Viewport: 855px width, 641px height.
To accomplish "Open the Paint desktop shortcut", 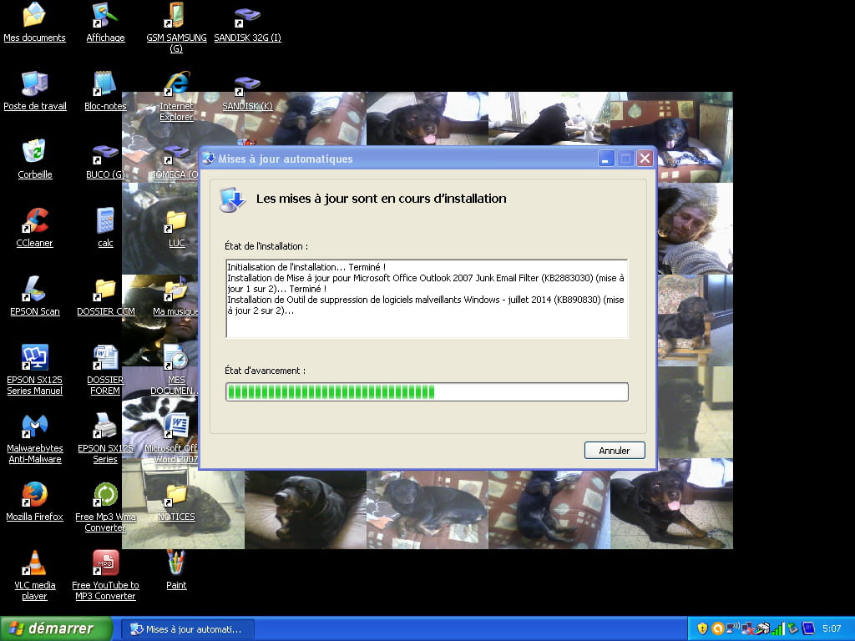I will (x=176, y=563).
